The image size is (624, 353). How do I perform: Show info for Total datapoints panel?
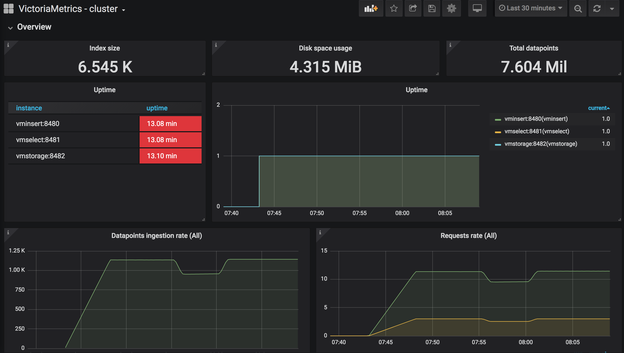450,45
